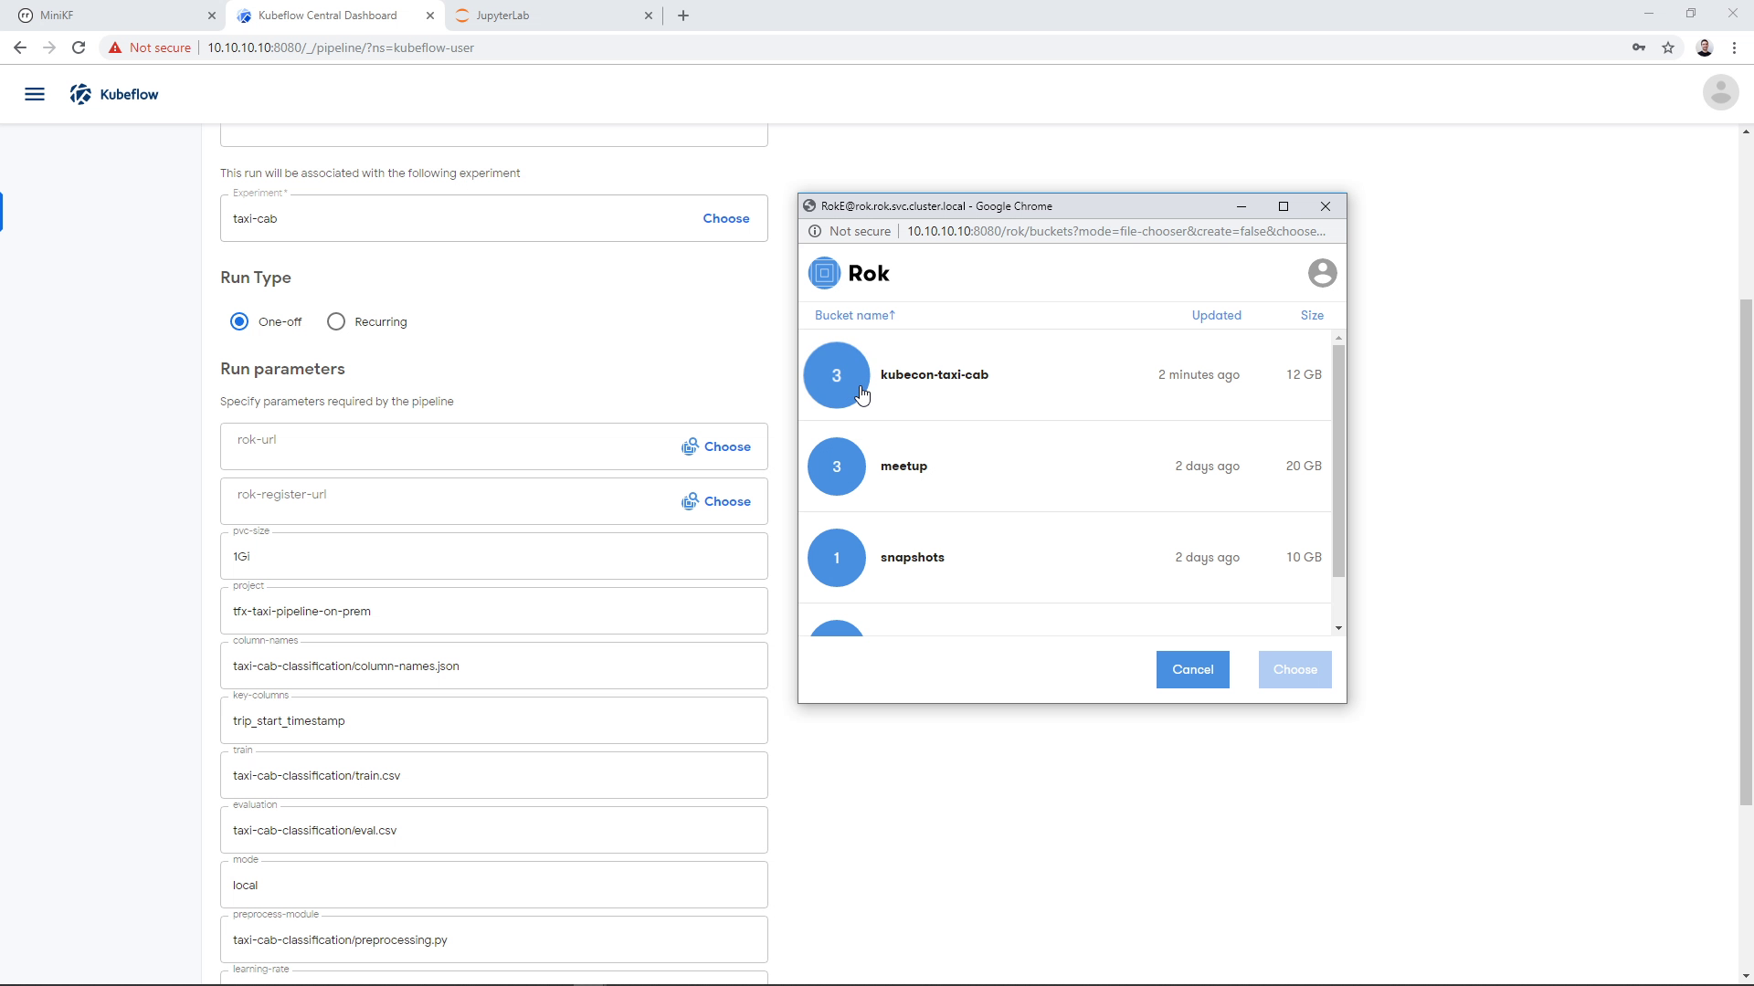Edit the train csv field
Viewport: 1754px width, 986px height.
pos(493,775)
